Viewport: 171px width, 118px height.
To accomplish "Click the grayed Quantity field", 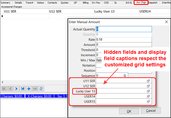I will pos(124,34).
